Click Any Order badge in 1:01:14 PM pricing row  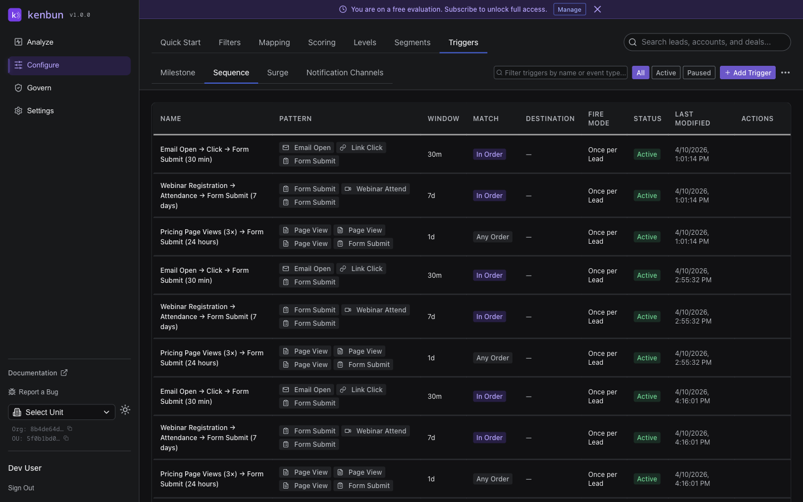point(492,237)
